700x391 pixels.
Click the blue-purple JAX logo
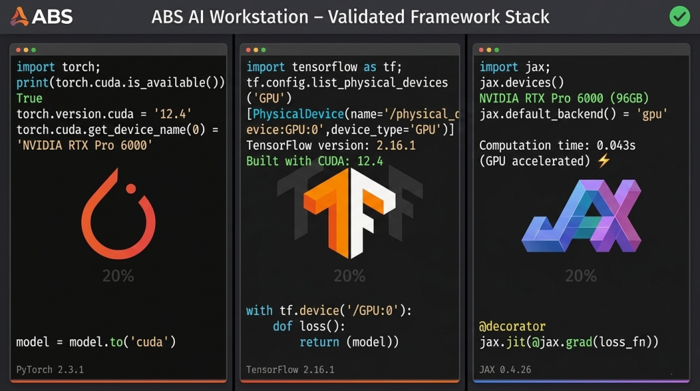582,216
